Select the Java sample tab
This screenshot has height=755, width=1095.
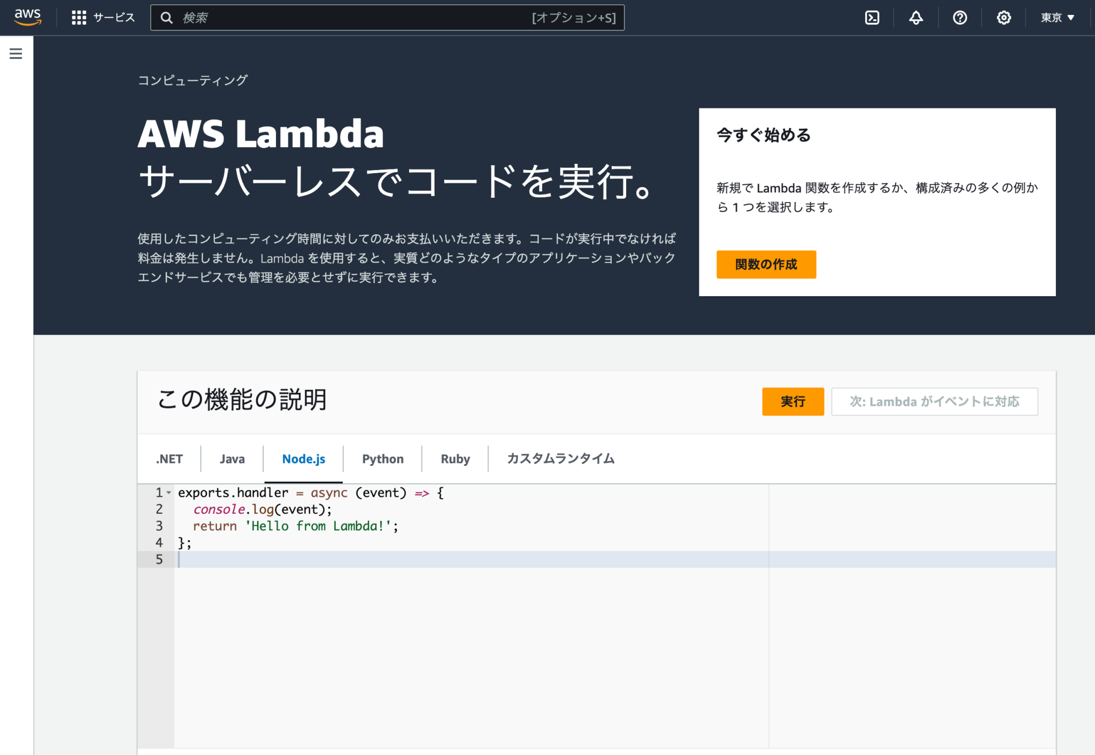pos(231,458)
